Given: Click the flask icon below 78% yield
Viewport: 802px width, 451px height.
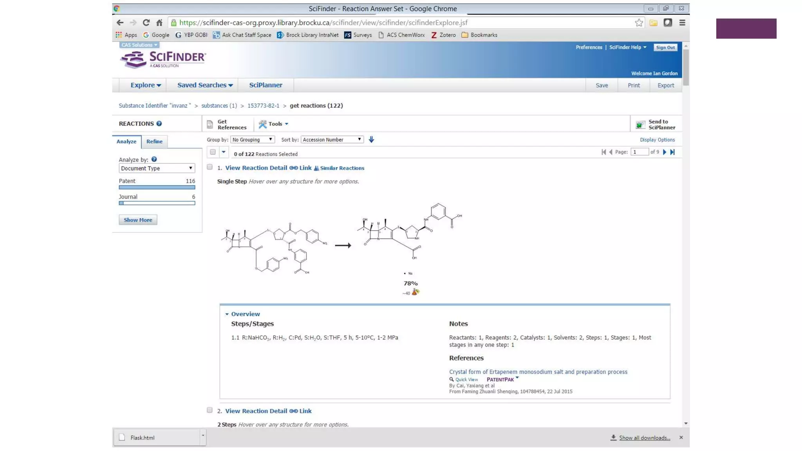Looking at the screenshot, I should tap(415, 292).
